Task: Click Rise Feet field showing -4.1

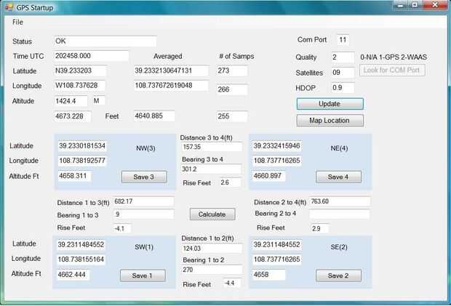Action: (x=122, y=228)
